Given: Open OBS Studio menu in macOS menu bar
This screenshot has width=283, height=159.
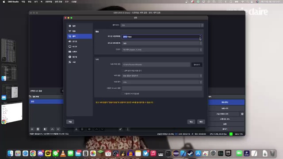Looking at the screenshot, I should pos(13,2).
